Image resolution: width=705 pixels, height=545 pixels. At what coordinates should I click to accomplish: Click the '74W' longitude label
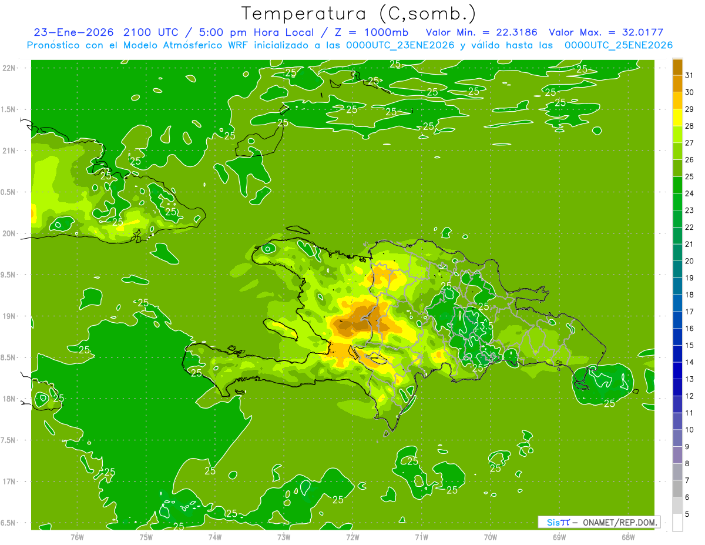point(214,537)
